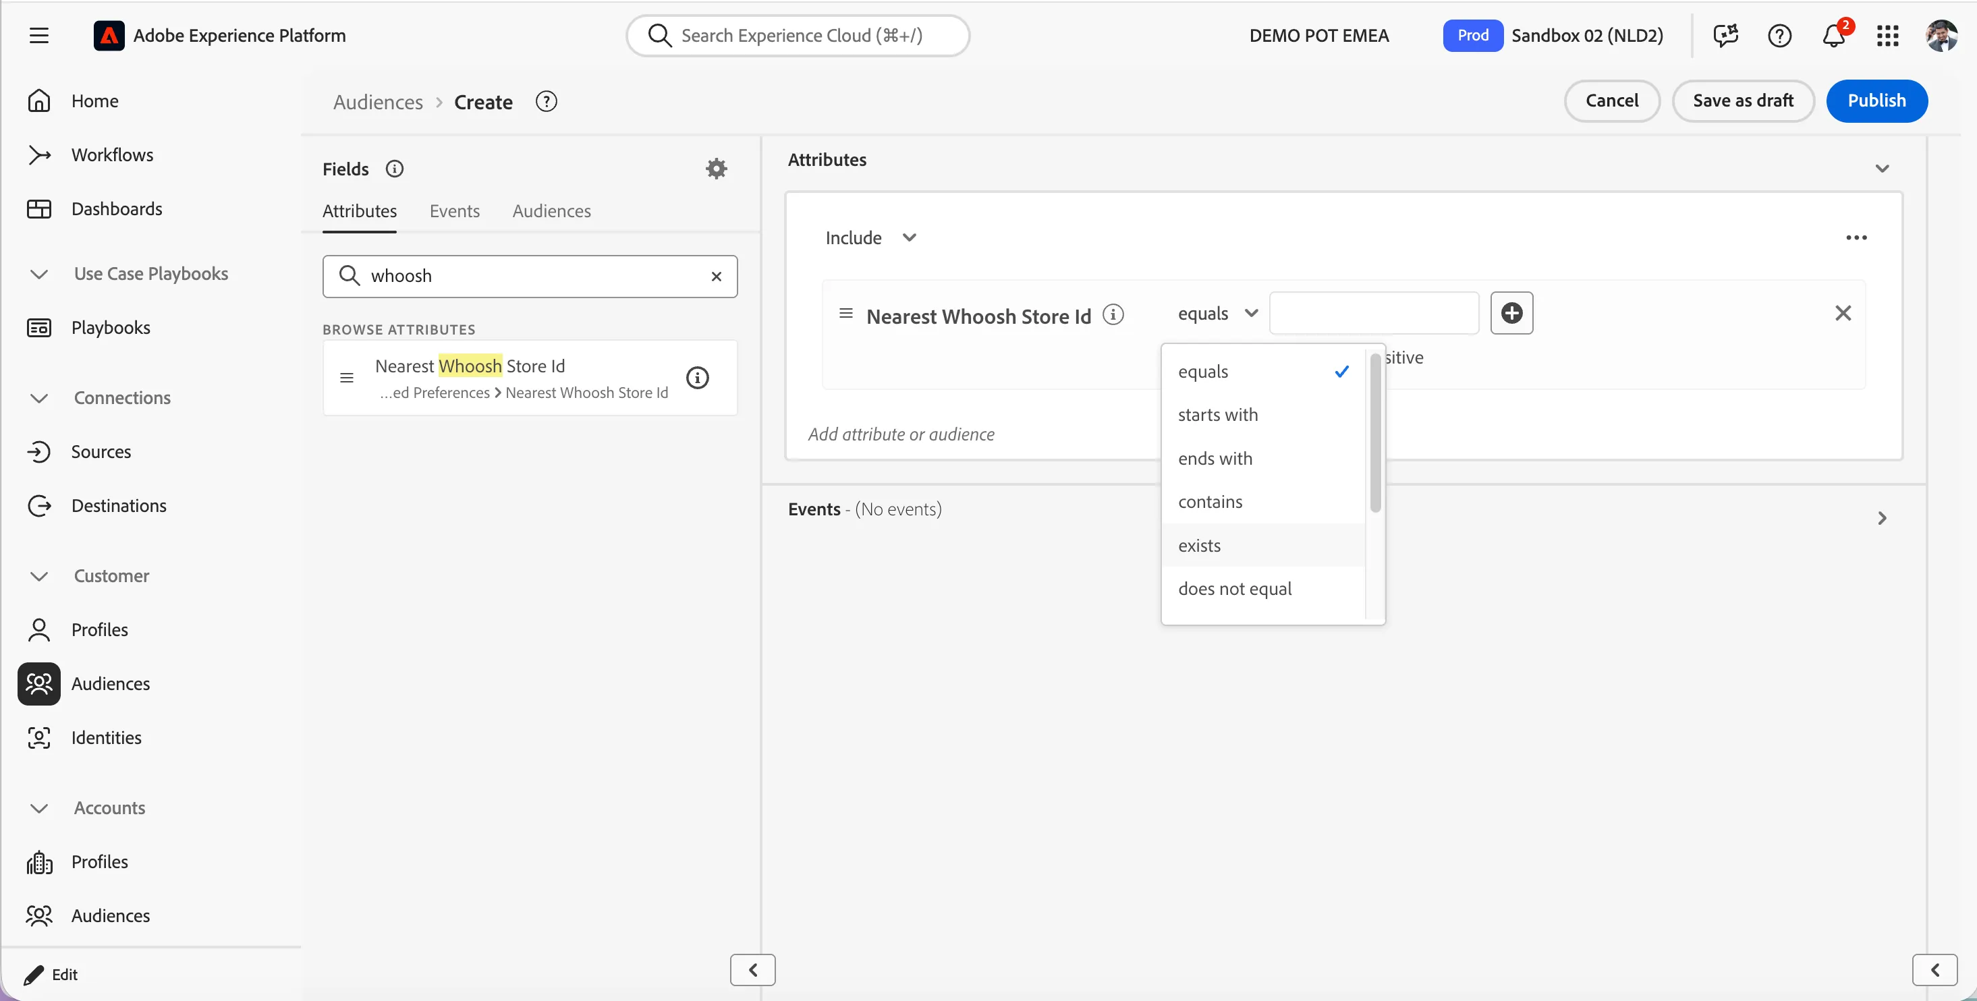Click Save as draft
This screenshot has height=1001, width=1977.
coord(1743,101)
